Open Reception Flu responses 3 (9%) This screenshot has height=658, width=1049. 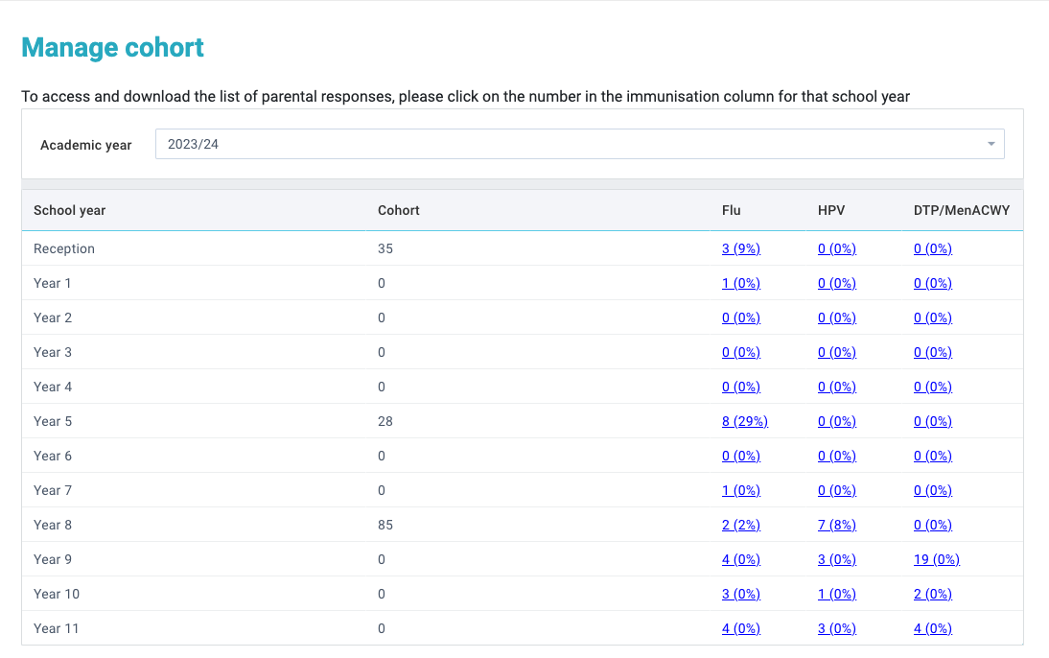(740, 248)
